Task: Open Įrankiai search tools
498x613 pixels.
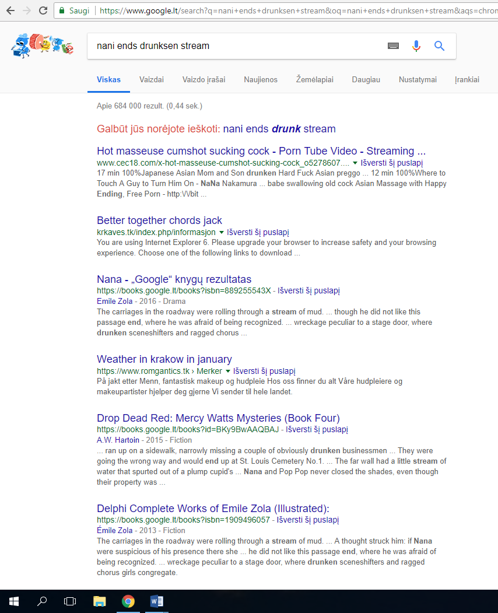Action: (467, 80)
